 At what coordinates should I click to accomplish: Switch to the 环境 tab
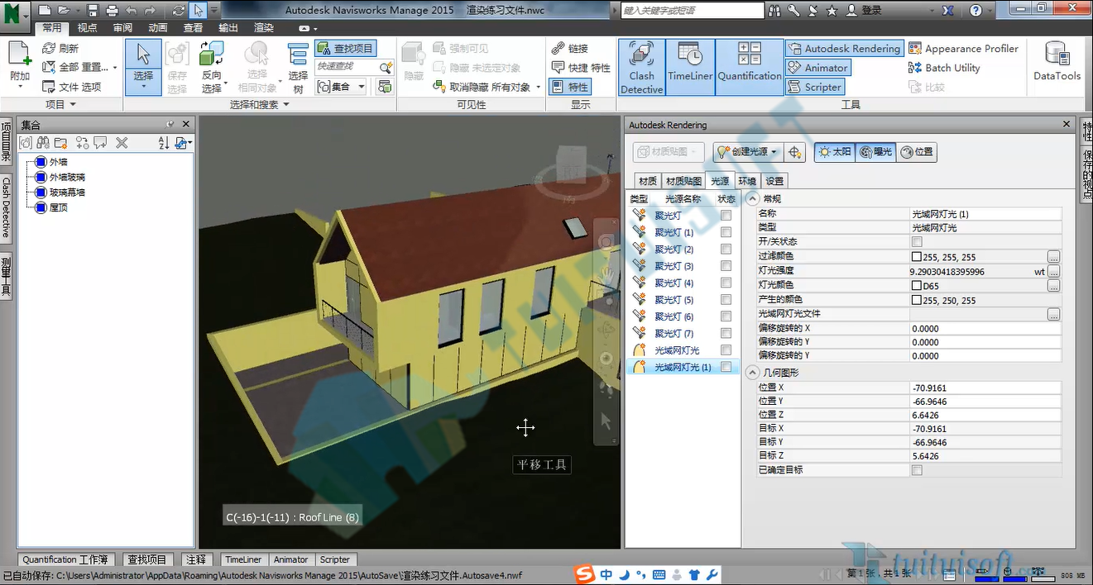click(747, 181)
